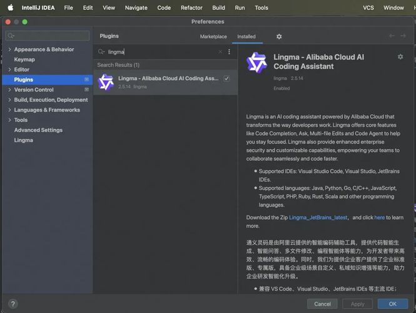Open plugin search options magnifier dropdown
Image resolution: width=416 pixels, height=313 pixels.
[101, 52]
